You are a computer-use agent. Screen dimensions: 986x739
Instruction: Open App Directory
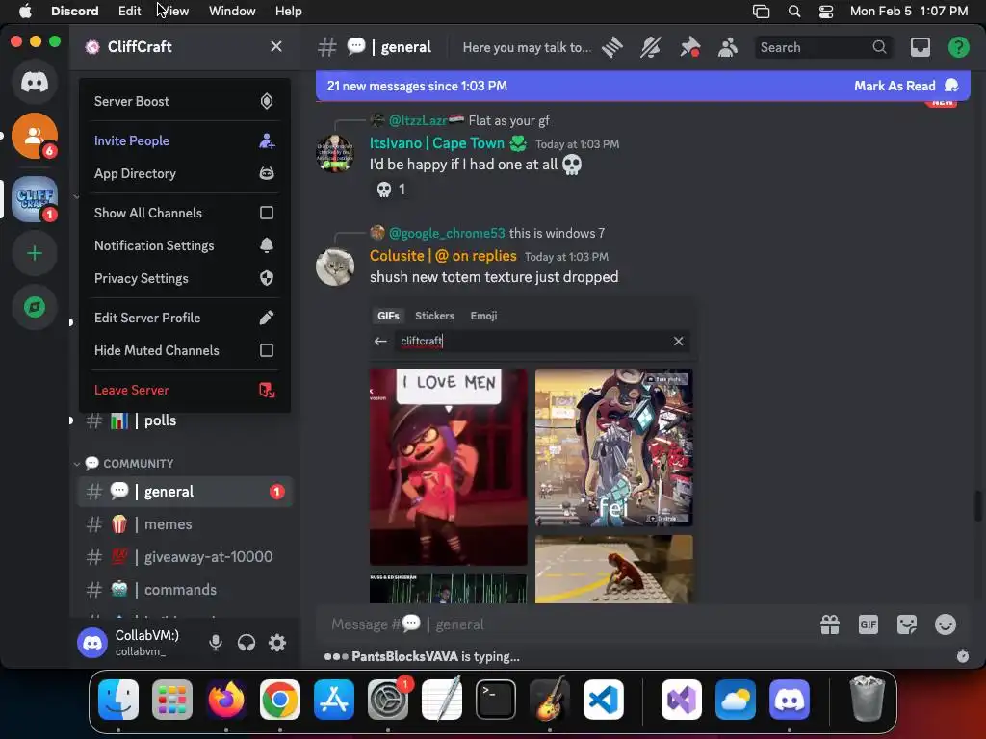184,173
